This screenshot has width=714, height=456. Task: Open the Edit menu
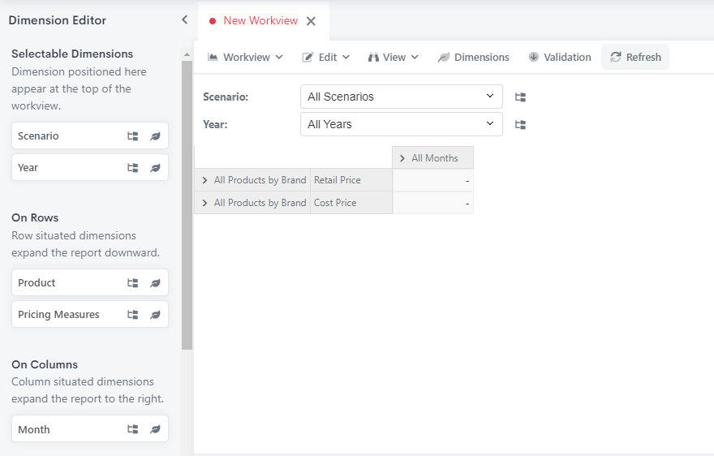pos(325,57)
